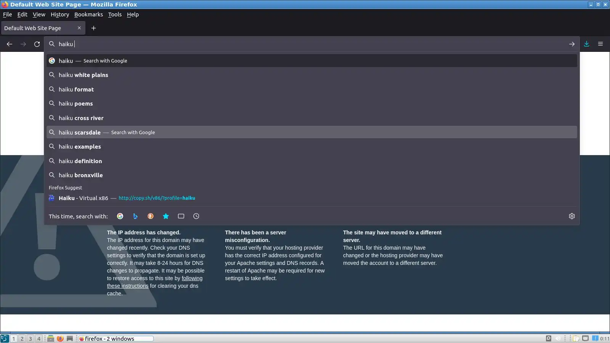Viewport: 610px width, 343px height.
Task: Select 'haiku scarsdale' suggestion
Action: 312,132
